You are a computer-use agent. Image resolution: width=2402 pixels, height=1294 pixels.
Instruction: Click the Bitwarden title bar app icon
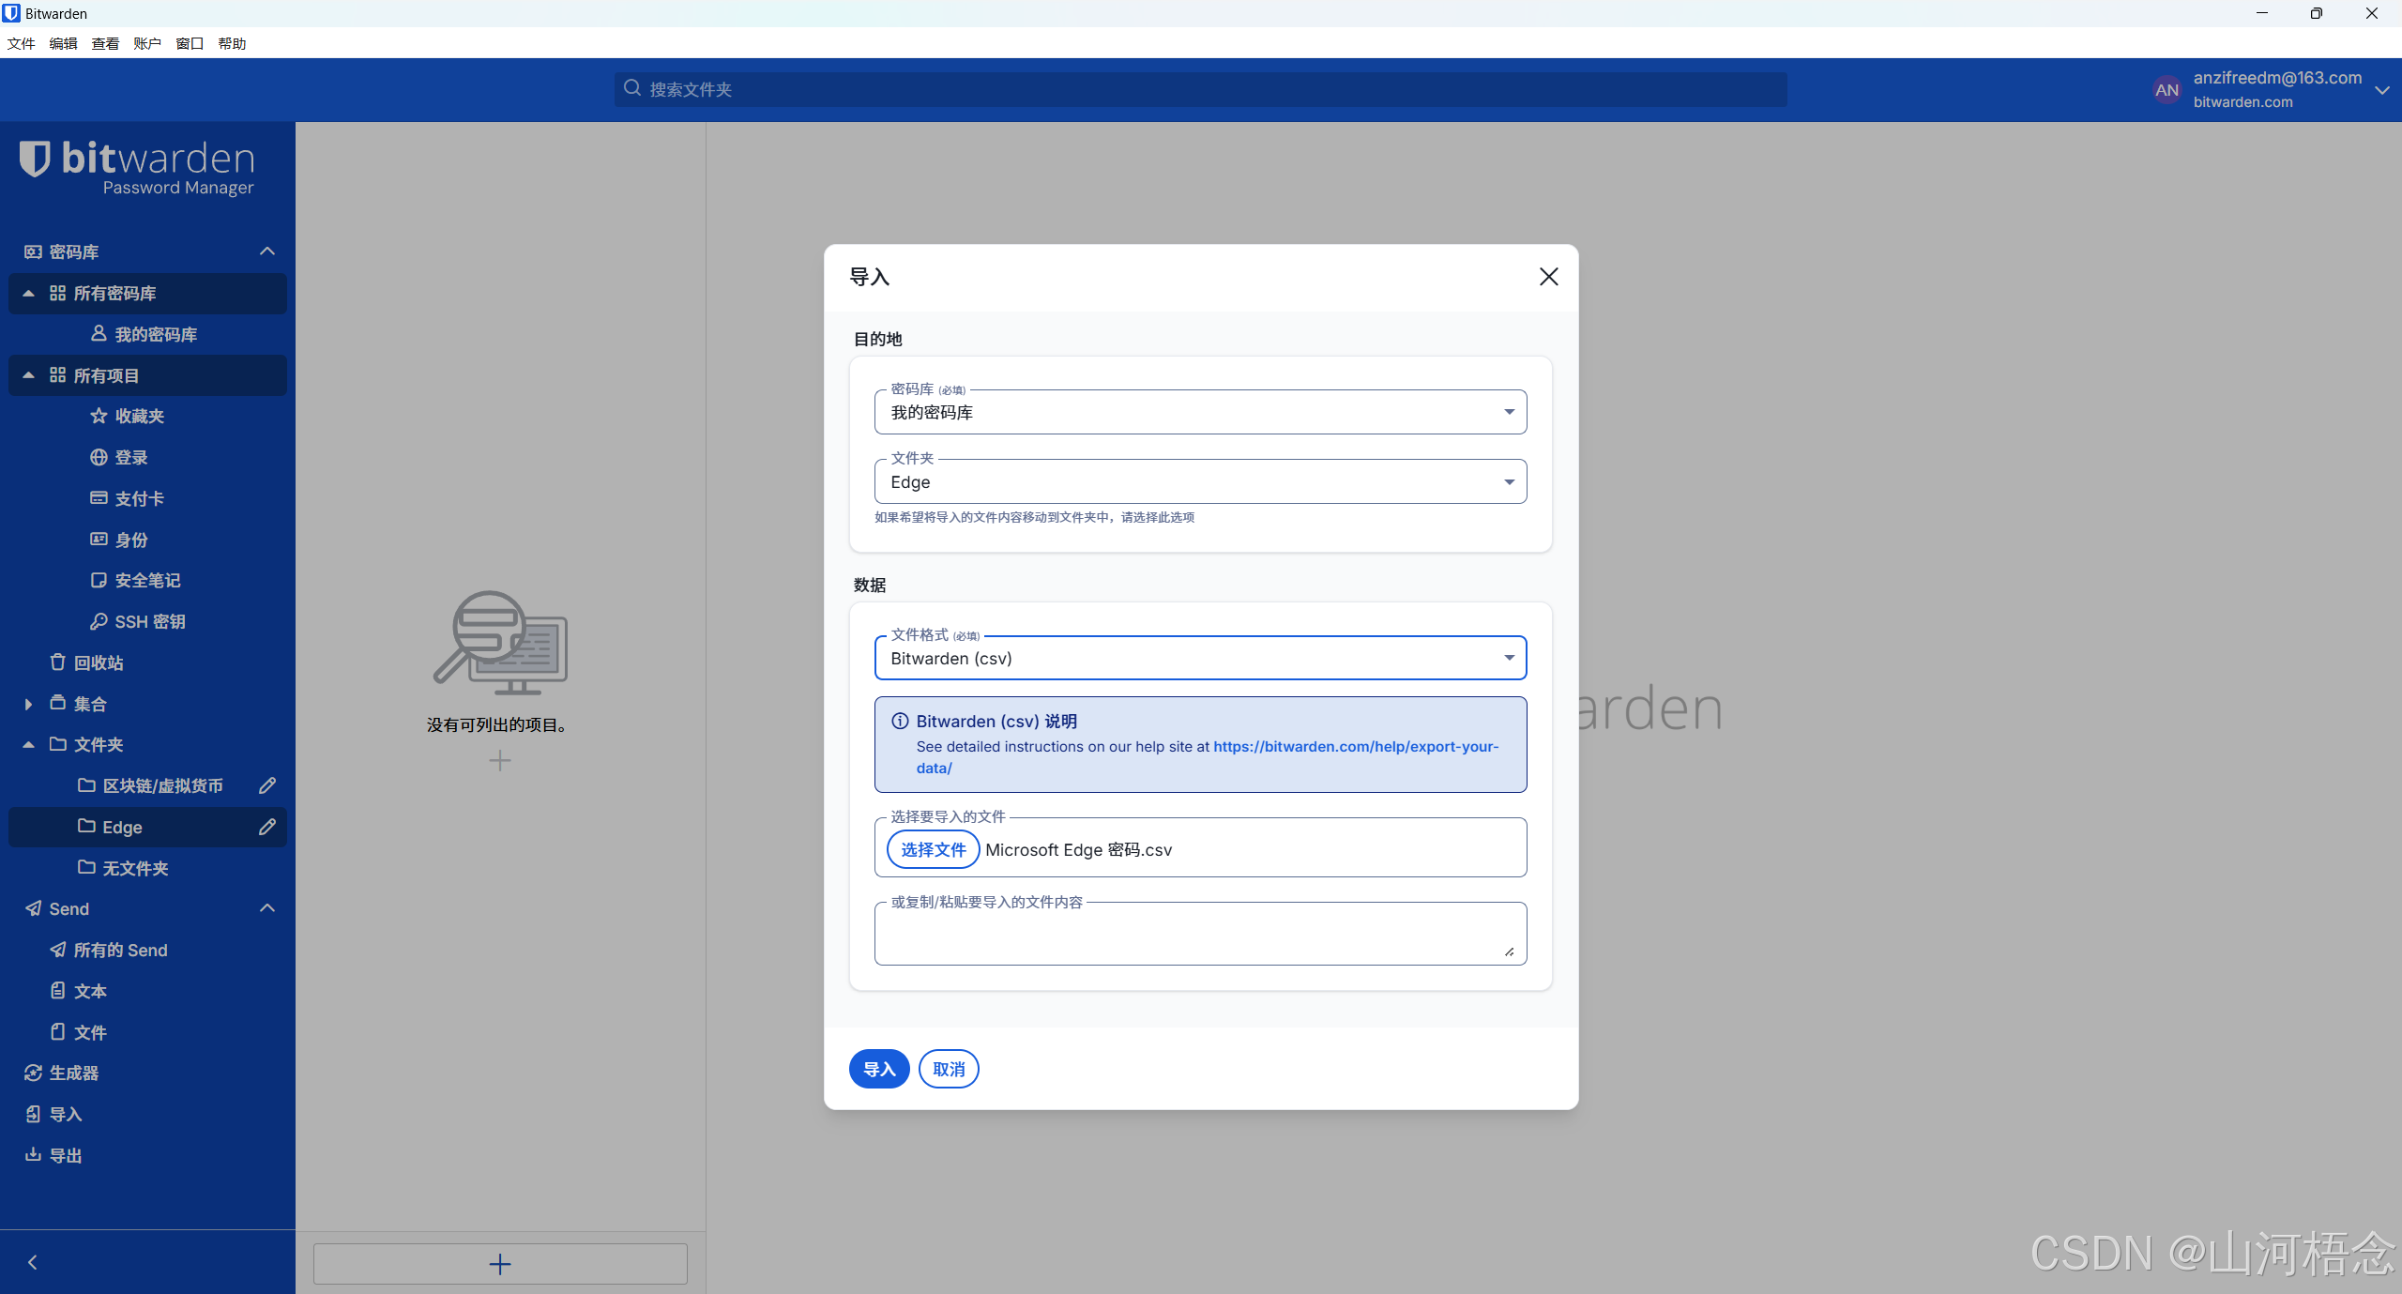pos(11,13)
